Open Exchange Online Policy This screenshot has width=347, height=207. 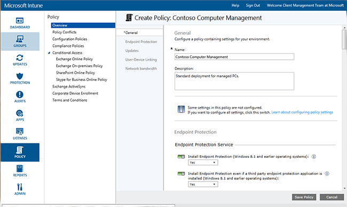[74, 59]
